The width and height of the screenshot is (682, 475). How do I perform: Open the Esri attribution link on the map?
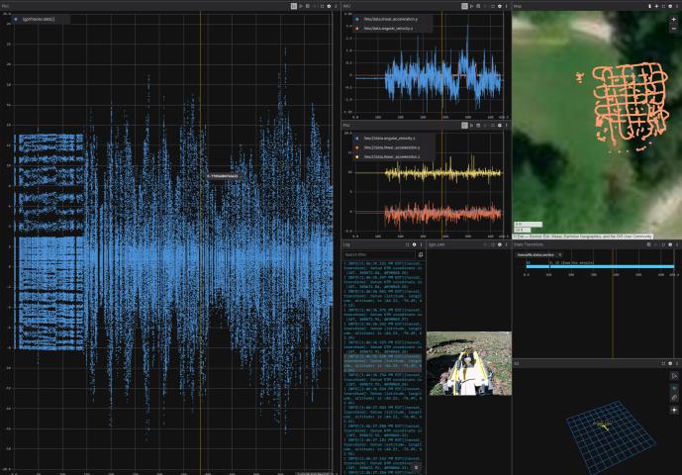point(583,237)
